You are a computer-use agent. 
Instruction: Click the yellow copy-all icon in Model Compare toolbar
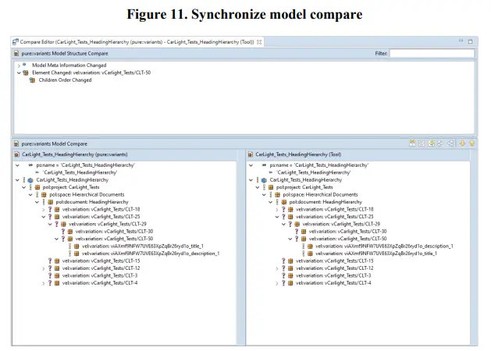coord(431,144)
